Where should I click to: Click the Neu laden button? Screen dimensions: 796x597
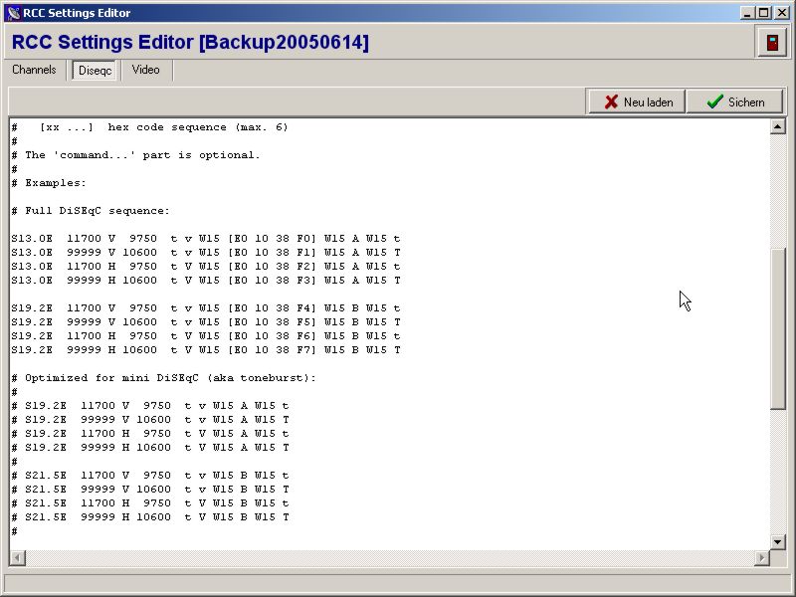click(x=636, y=102)
